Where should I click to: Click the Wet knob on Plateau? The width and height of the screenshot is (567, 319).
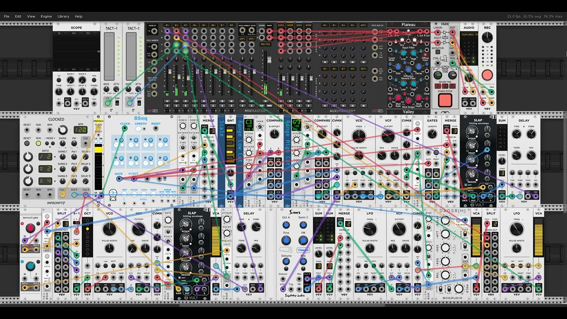(x=414, y=40)
